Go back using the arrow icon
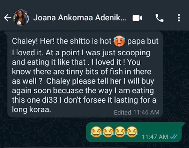The image size is (189, 148). 7,18
